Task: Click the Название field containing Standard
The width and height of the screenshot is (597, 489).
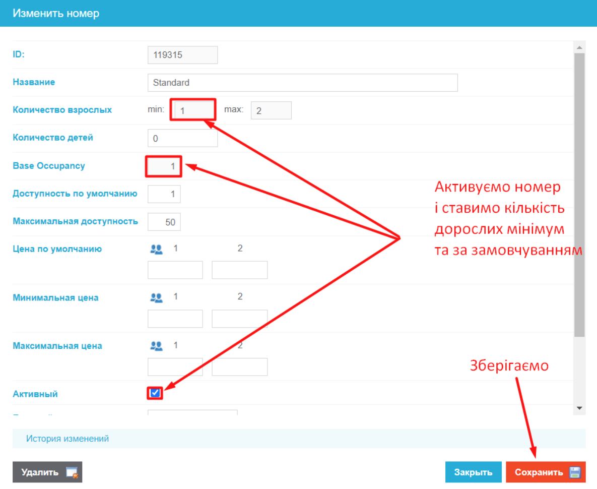Action: 302,83
